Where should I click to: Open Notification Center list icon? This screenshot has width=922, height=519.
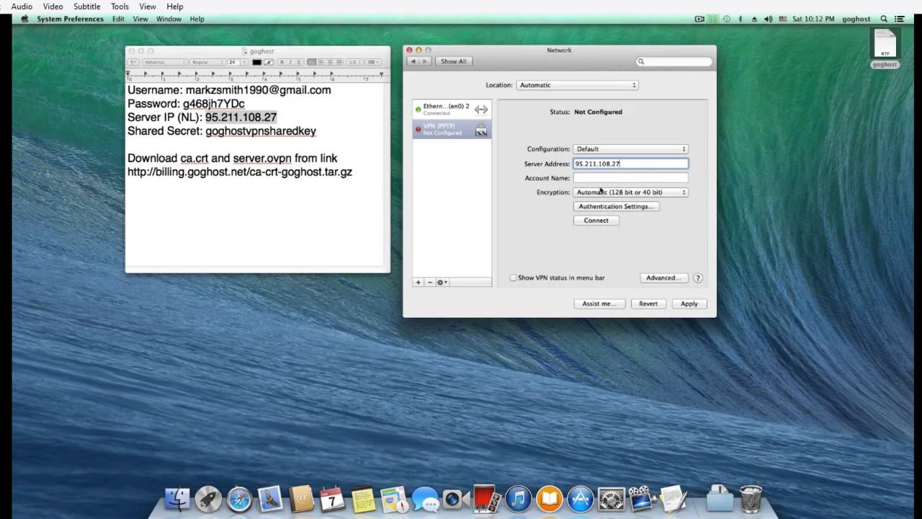coord(899,19)
